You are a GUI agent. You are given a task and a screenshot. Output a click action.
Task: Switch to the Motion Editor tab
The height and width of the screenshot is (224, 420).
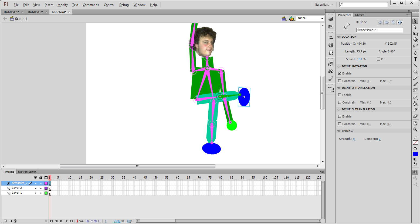pos(27,172)
